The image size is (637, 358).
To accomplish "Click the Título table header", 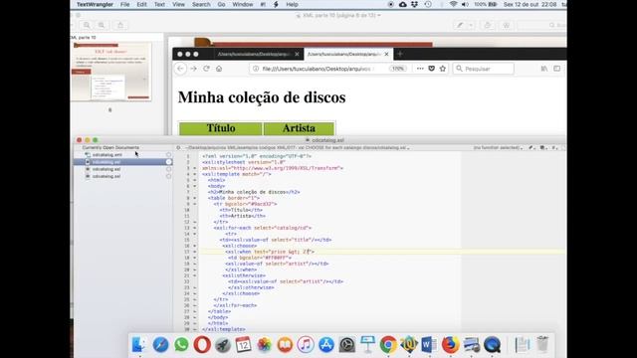I will pyautogui.click(x=221, y=128).
